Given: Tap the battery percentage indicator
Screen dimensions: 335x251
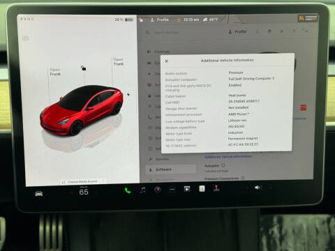Looking at the screenshot, I should point(124,20).
